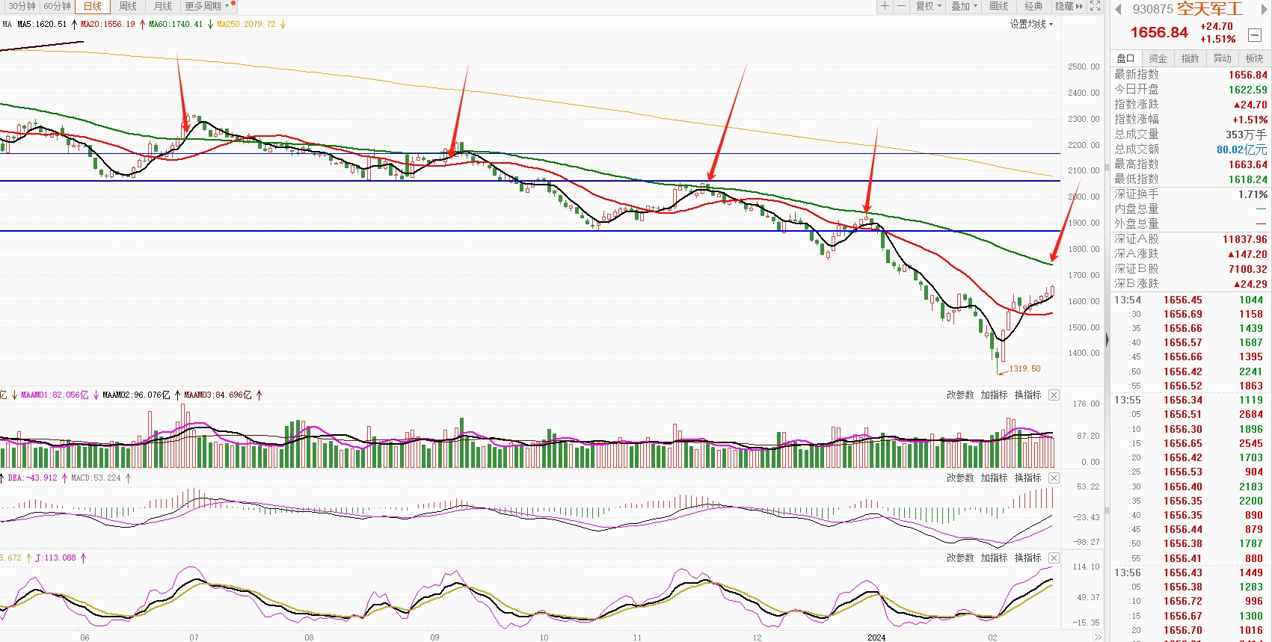Expand the 叠加 overlay dropdown
Screen dimensions: 1272x642
[964, 6]
